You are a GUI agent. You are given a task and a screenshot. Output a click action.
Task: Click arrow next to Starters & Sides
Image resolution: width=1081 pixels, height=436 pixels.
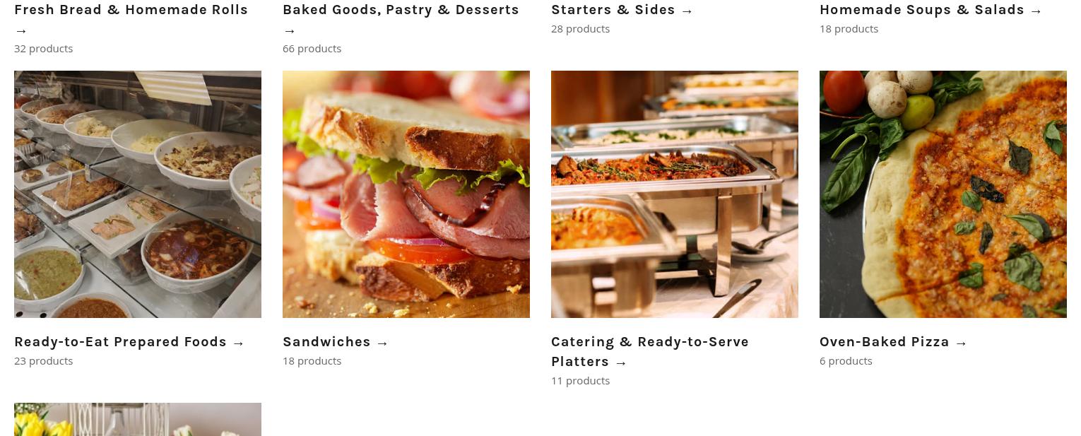(687, 11)
